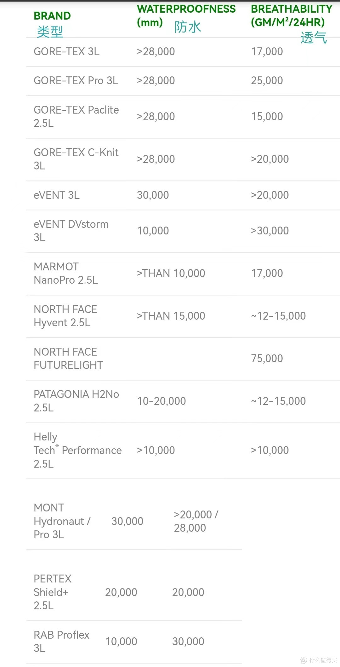Click the MONT Hydronaut / Pro 3L entry
340x667 pixels.
[62, 521]
